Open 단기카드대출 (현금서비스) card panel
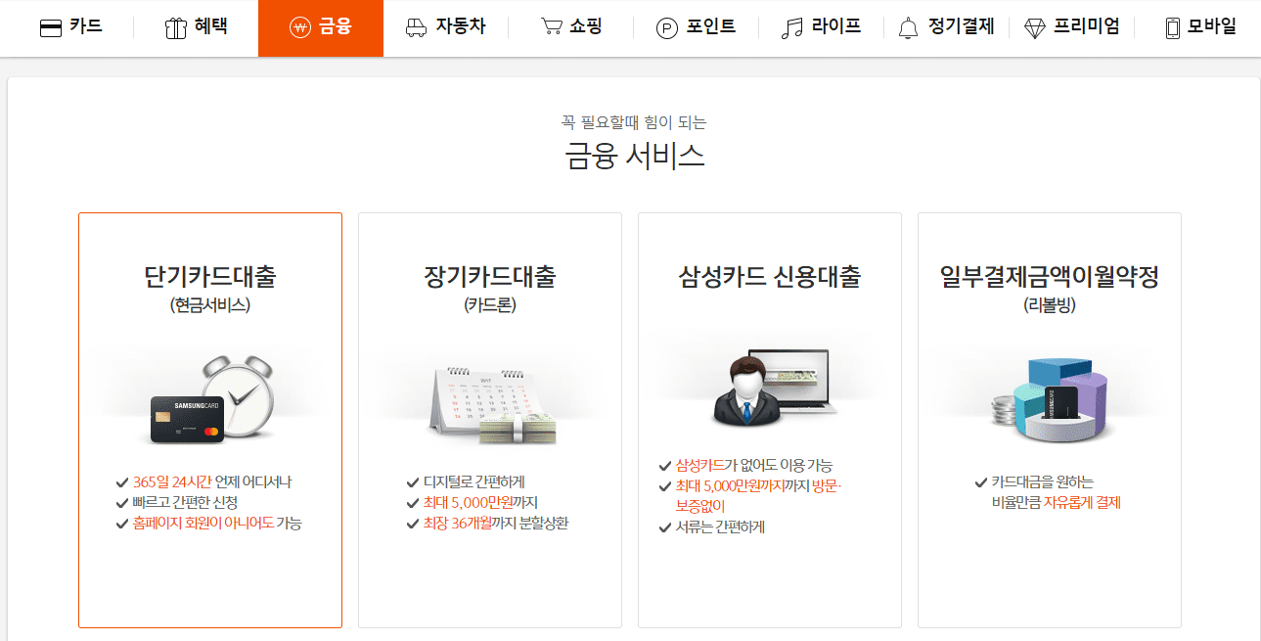This screenshot has width=1261, height=641. (x=209, y=421)
